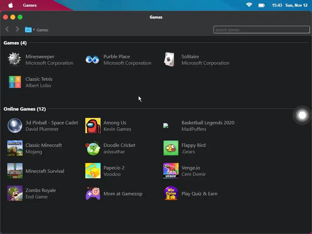Click the 'asissuthar' publisher text

click(114, 152)
